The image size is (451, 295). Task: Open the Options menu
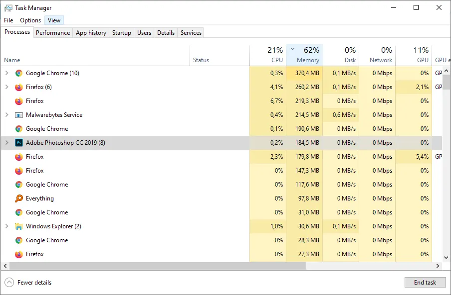point(30,20)
